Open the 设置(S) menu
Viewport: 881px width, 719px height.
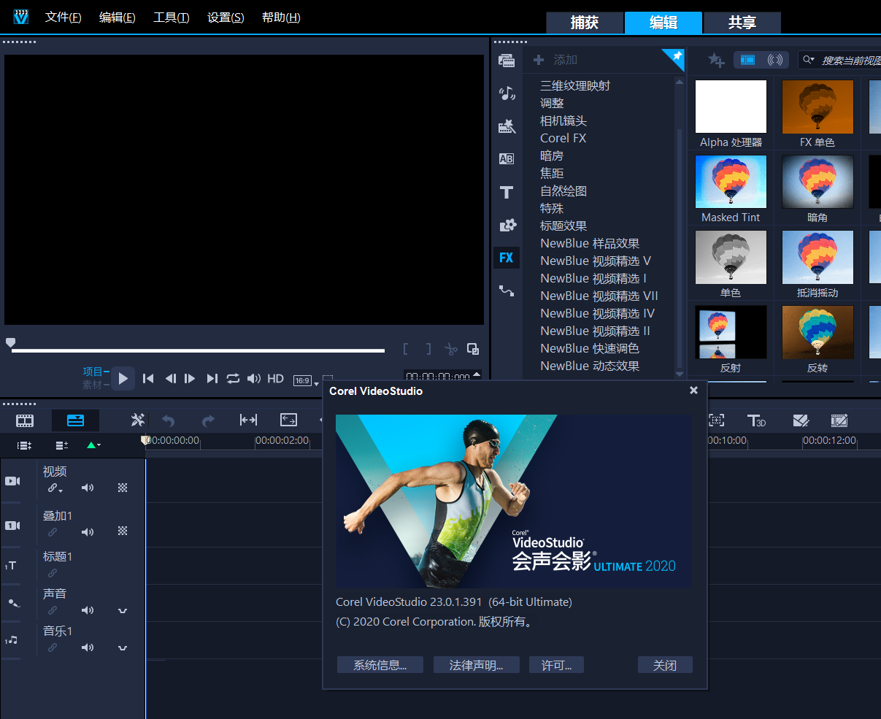click(226, 18)
